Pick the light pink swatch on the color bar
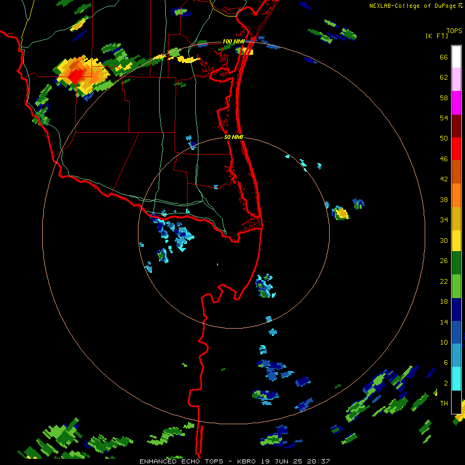This screenshot has height=465, width=465. [456, 79]
